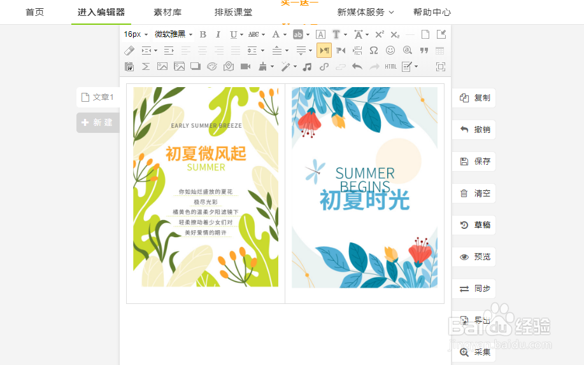This screenshot has width=584, height=365.
Task: Expand line height dropdown
Action: coord(263,51)
